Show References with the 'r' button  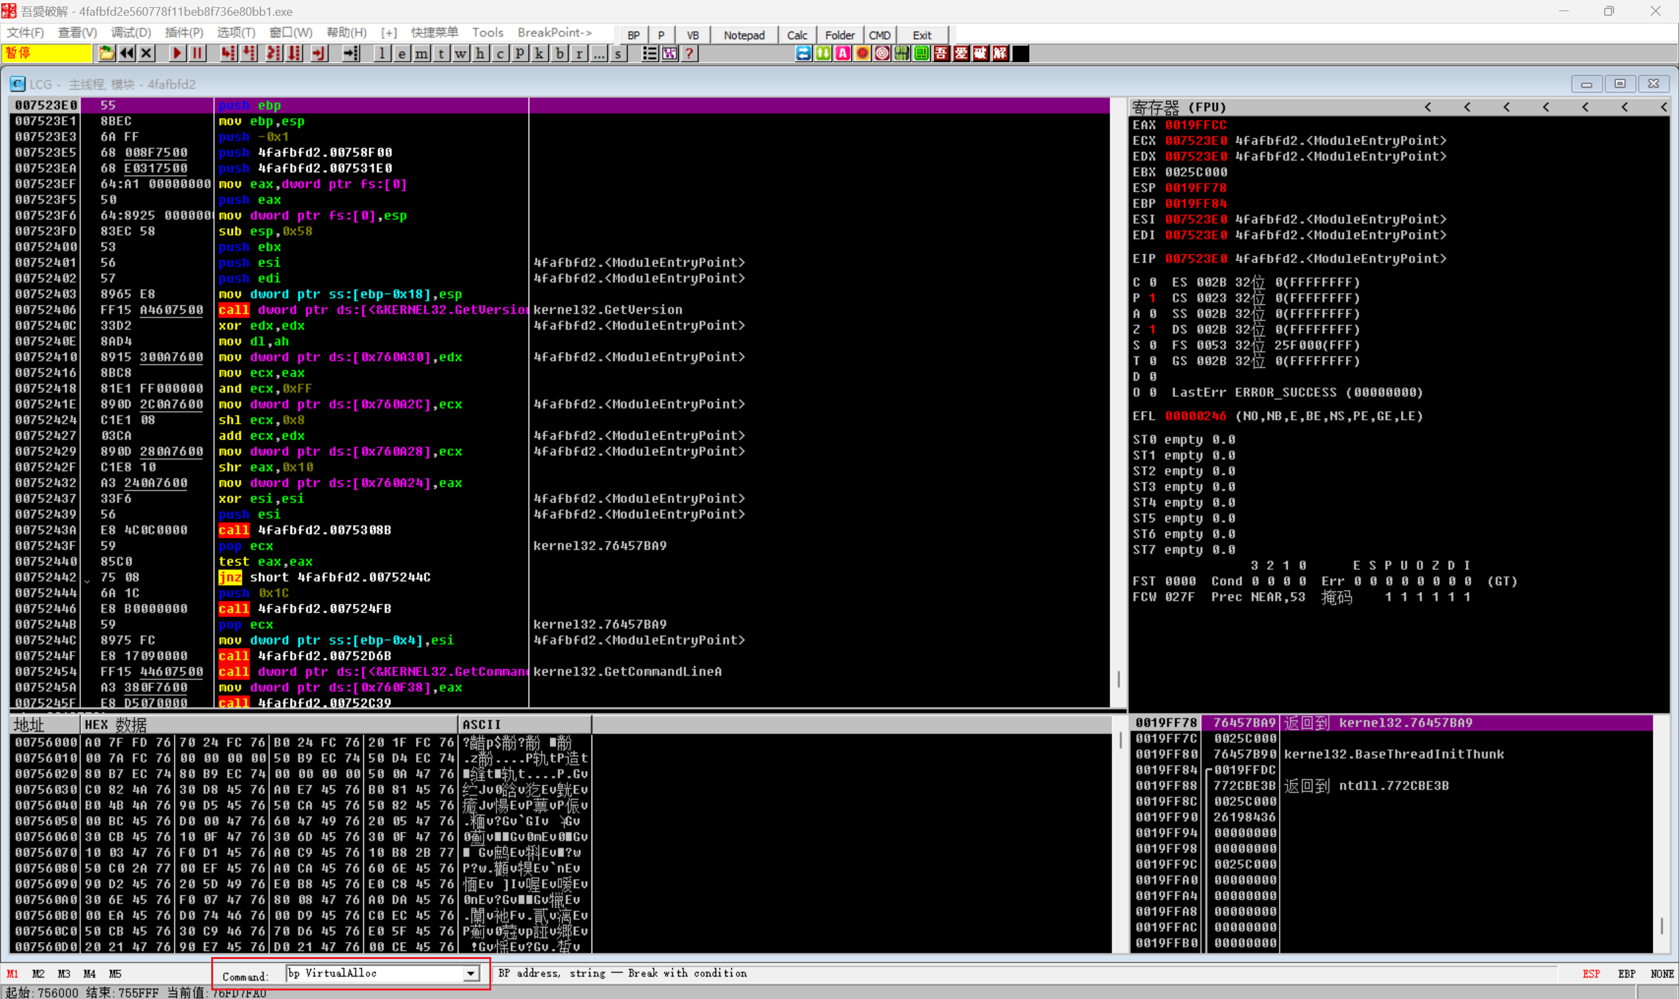pyautogui.click(x=579, y=53)
